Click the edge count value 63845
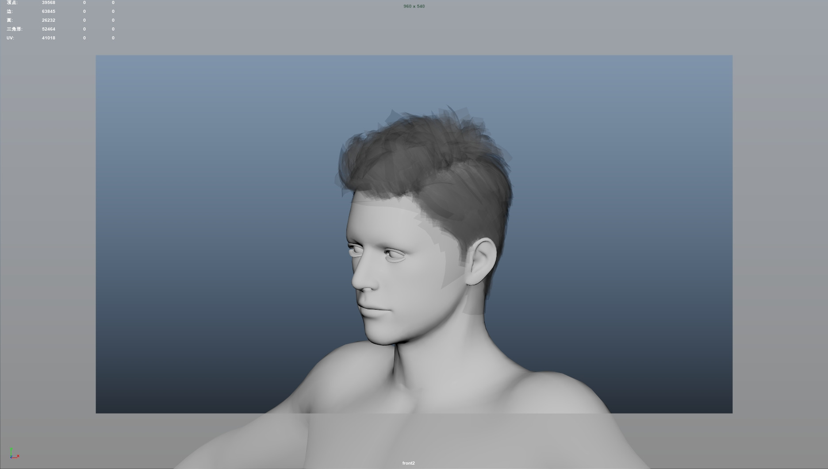 click(49, 12)
